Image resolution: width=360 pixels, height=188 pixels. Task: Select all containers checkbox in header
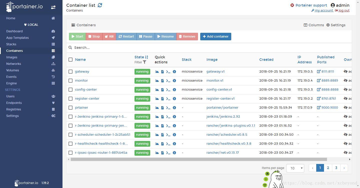[70, 60]
